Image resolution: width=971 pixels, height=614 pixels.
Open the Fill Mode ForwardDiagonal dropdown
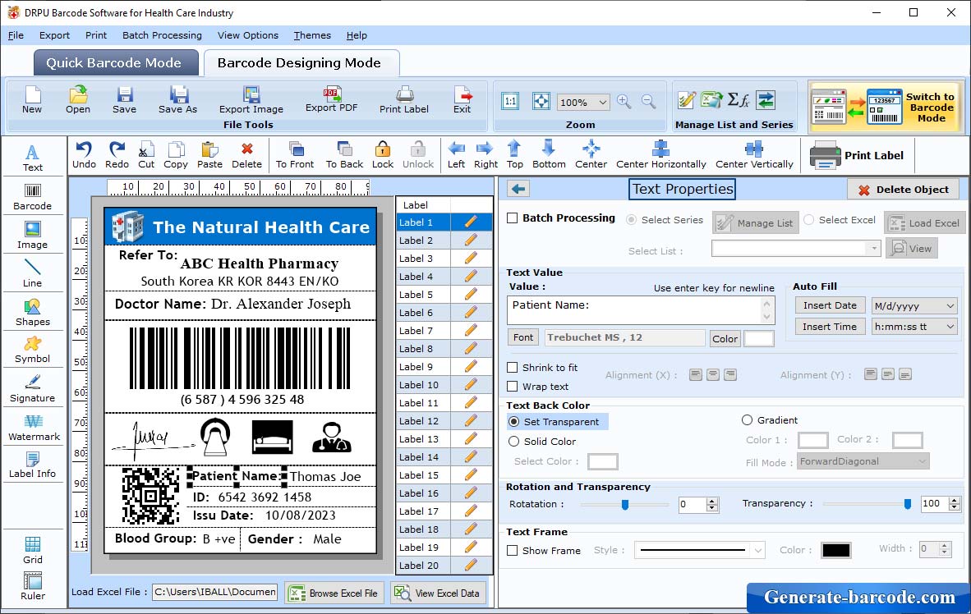[922, 462]
